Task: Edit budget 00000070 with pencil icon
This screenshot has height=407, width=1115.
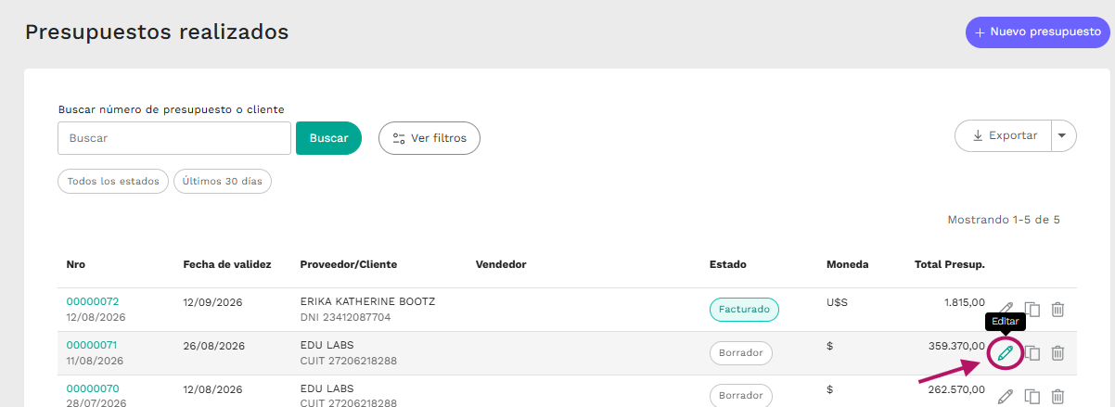Action: [1006, 397]
